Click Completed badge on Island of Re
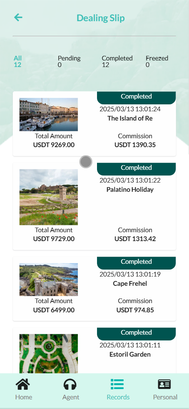 point(136,97)
